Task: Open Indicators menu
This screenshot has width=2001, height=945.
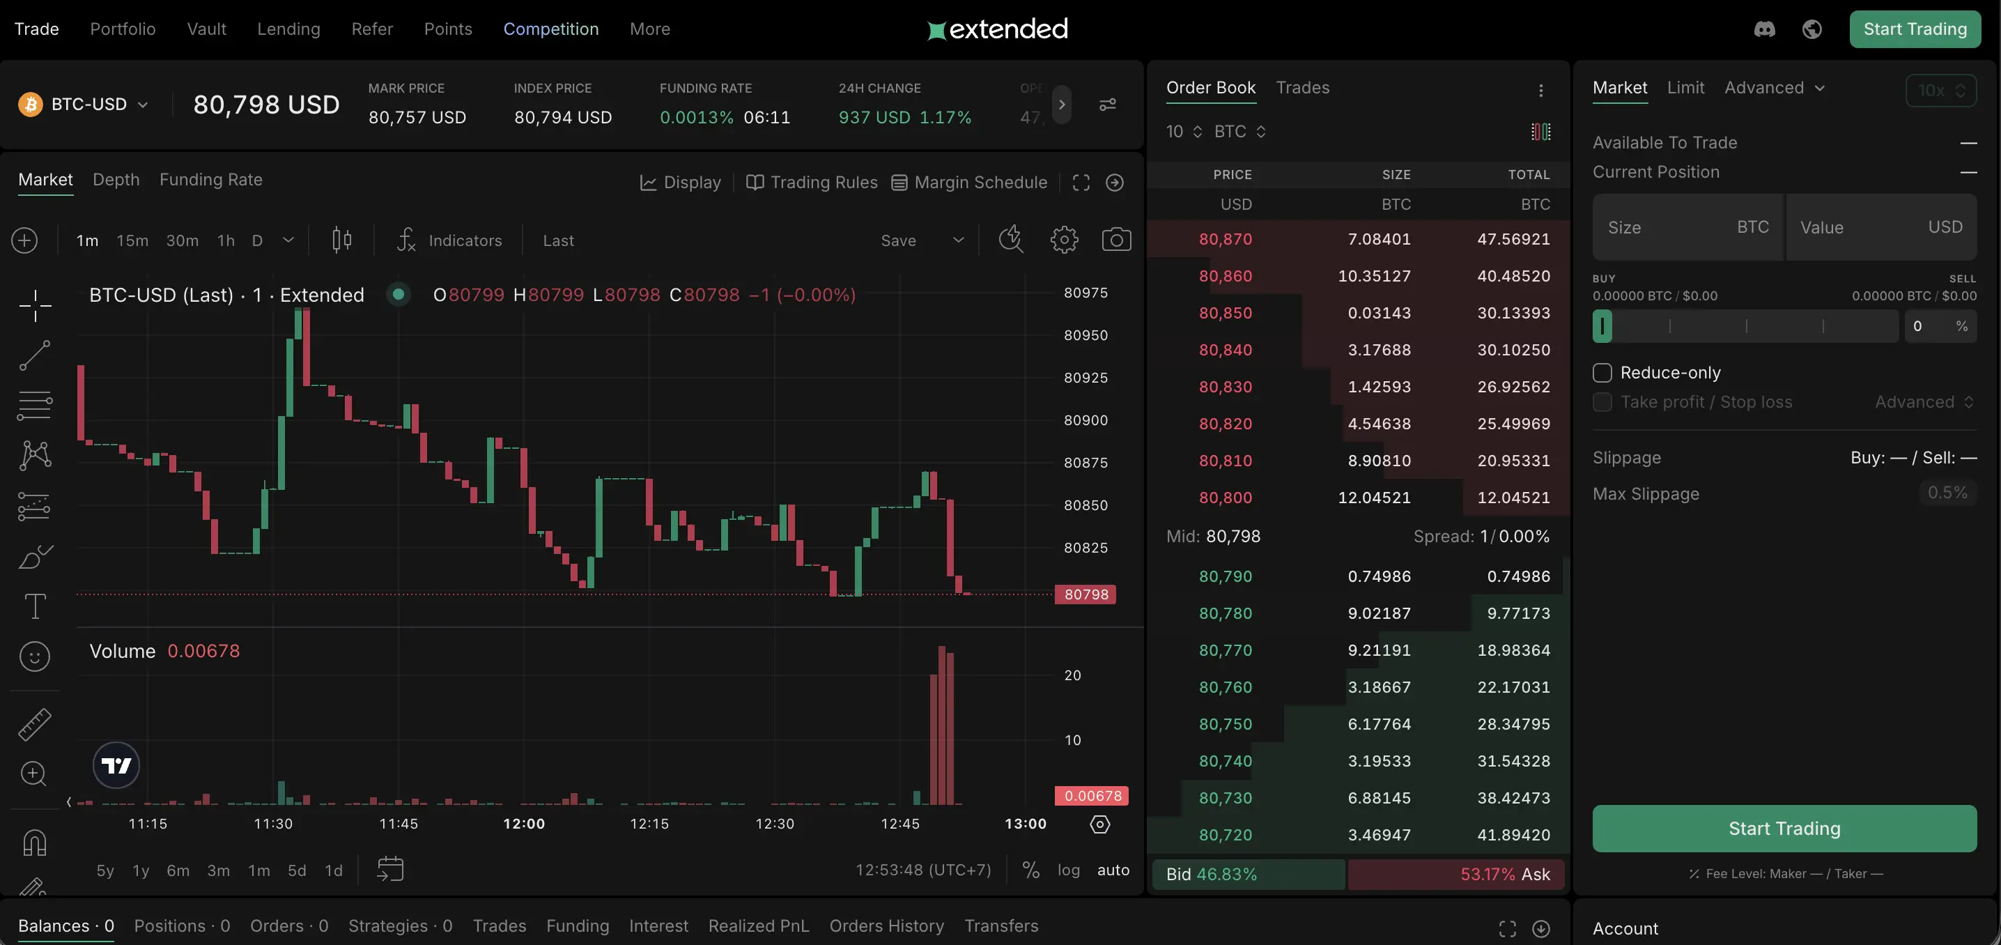Action: 449,240
